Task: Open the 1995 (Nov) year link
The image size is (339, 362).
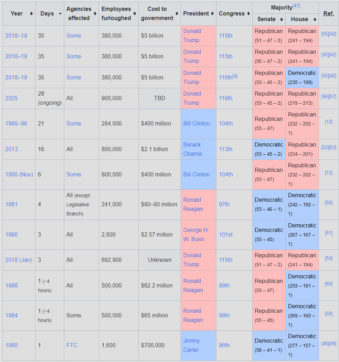Action: [19, 175]
